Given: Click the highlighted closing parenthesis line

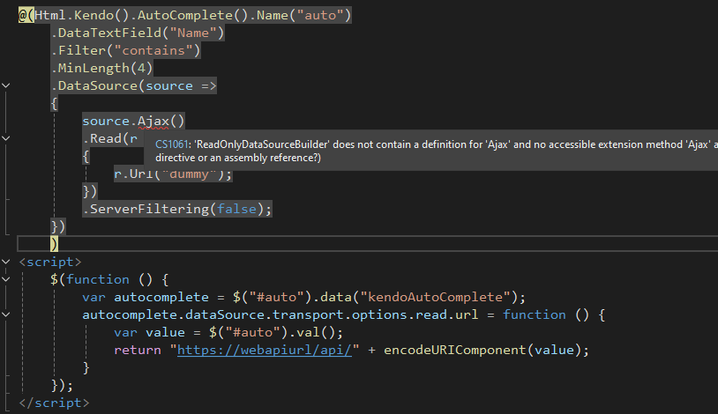Looking at the screenshot, I should pyautogui.click(x=54, y=244).
